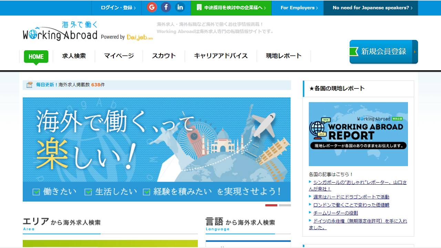Viewport: 441px width, 248px height.
Task: Select the red first carousel indicator
Action: [x=271, y=205]
